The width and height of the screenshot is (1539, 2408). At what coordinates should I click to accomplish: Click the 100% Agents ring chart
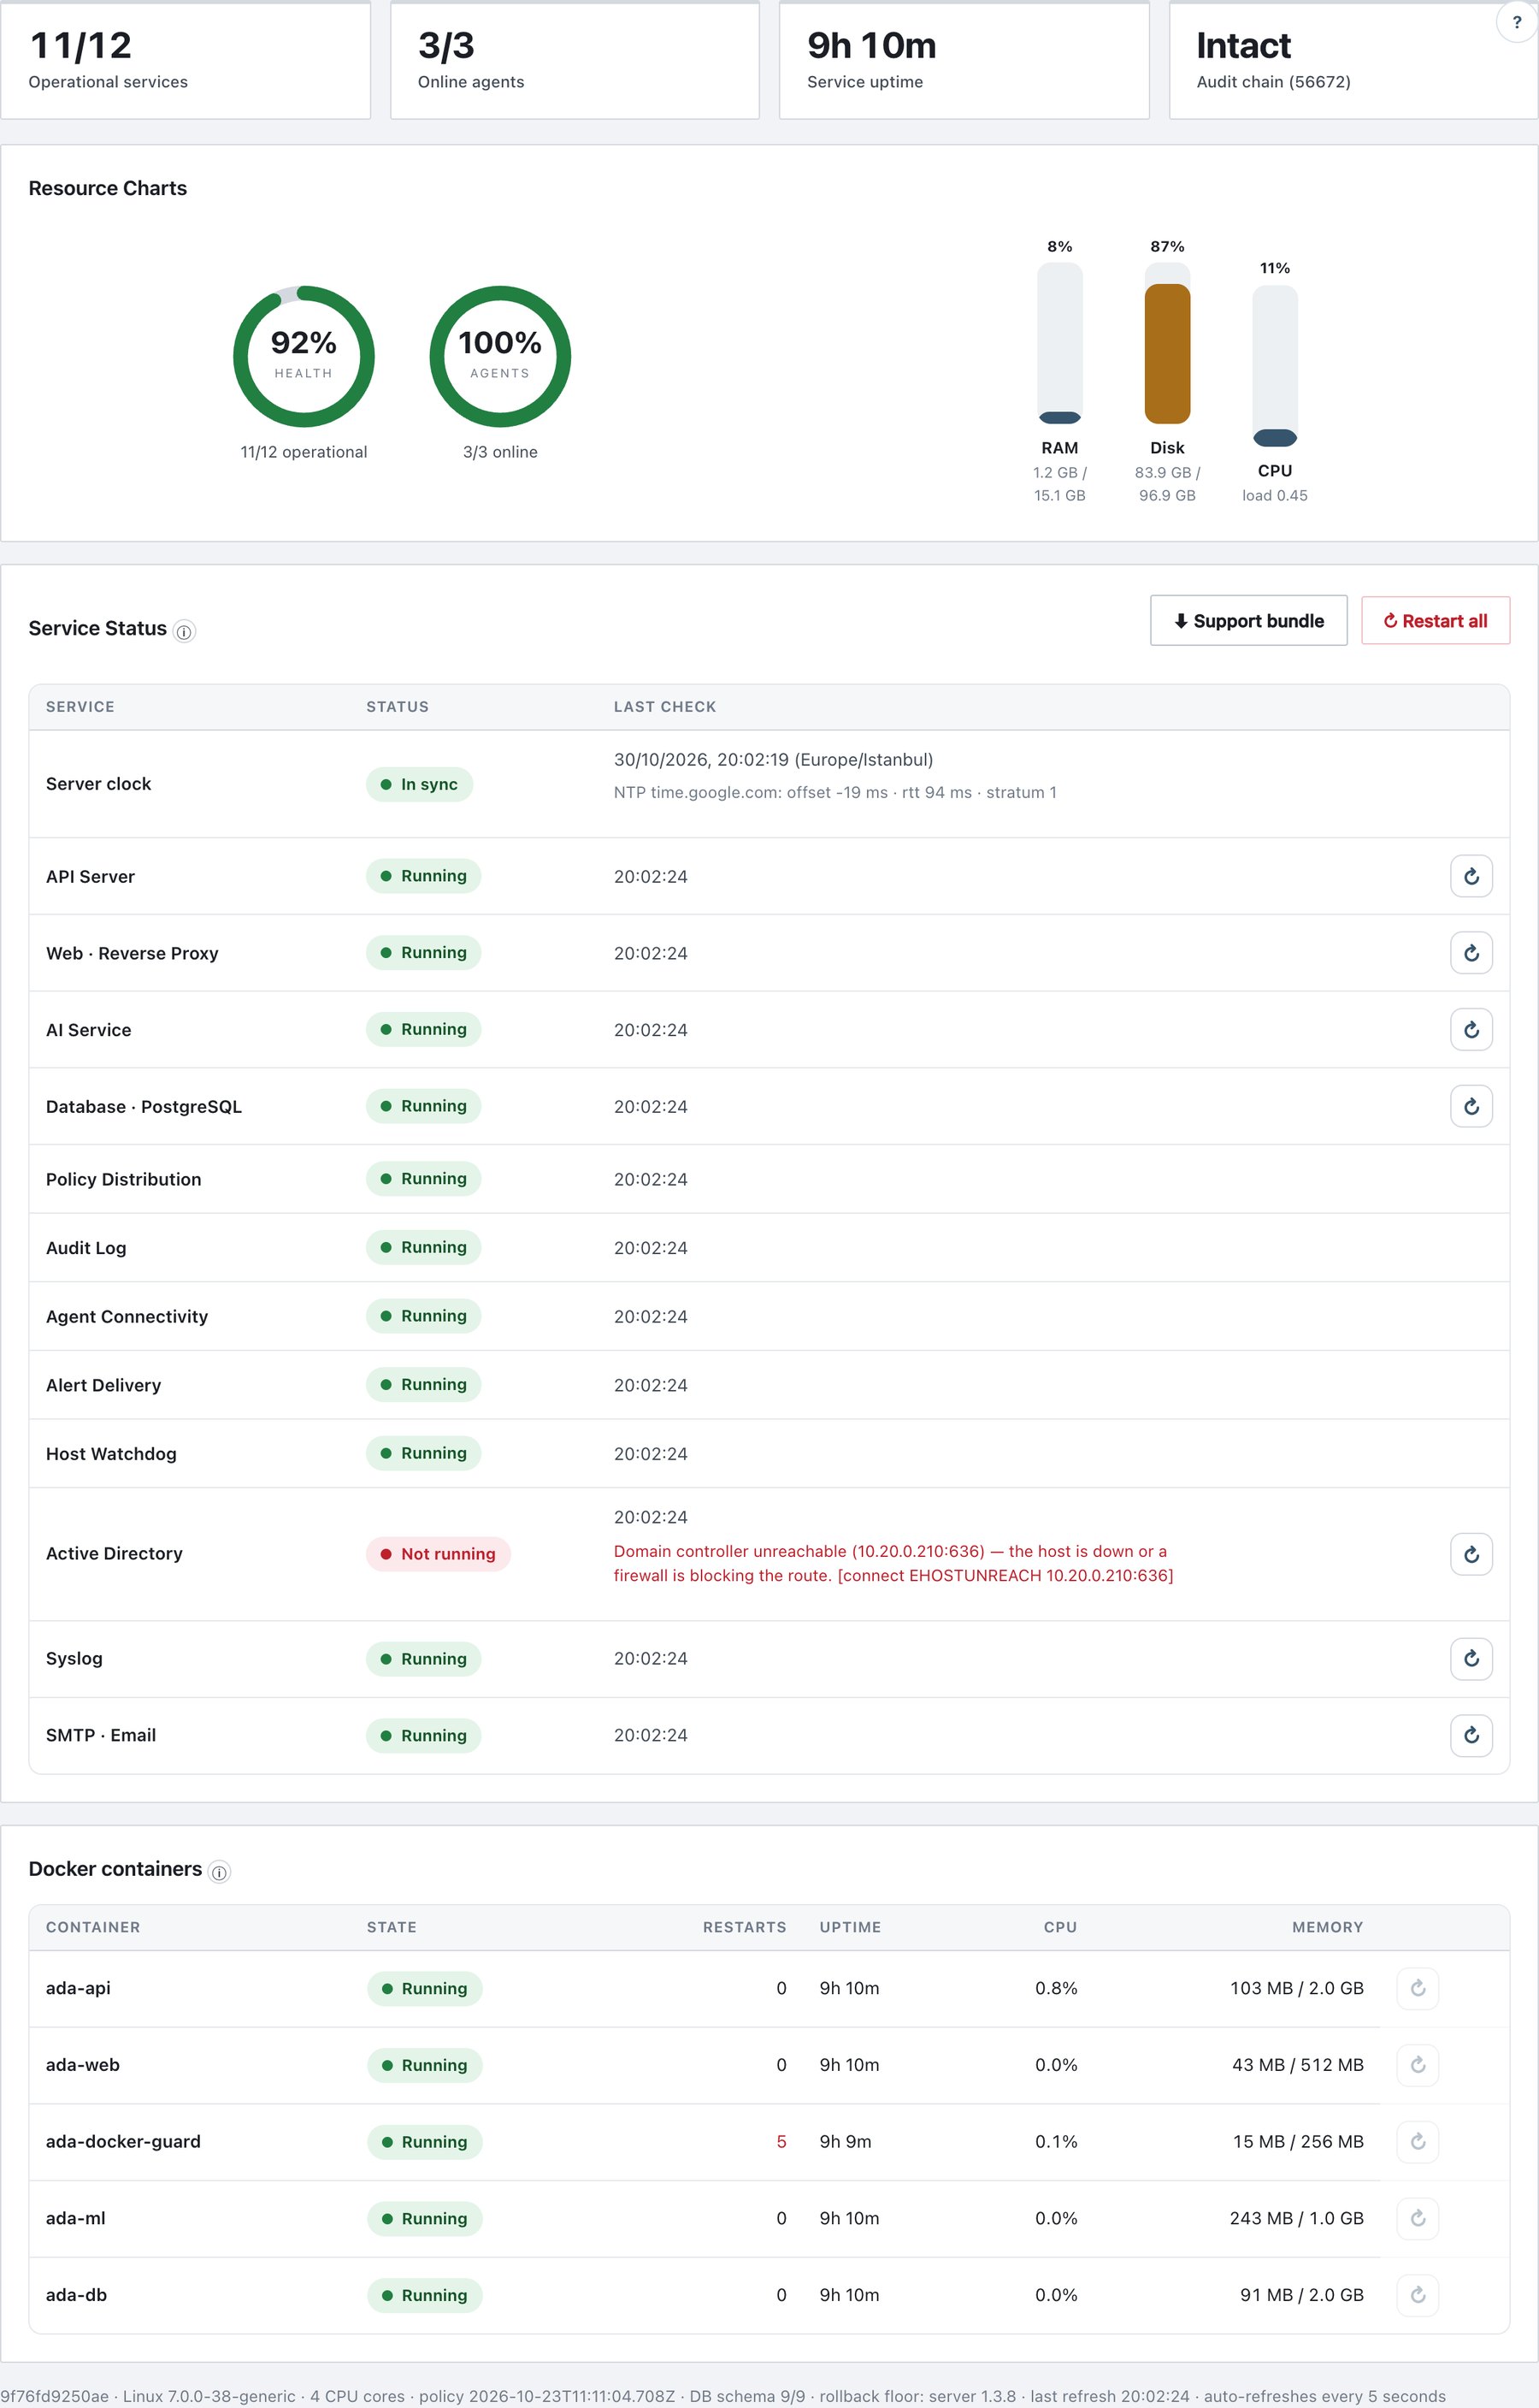point(499,357)
